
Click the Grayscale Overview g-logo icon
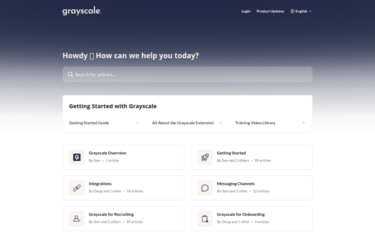point(77,157)
